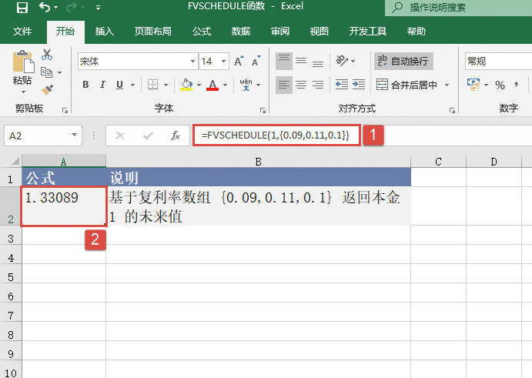
Task: Toggle Italic formatting
Action: (102, 85)
